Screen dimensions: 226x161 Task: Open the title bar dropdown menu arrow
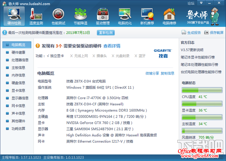201,3
